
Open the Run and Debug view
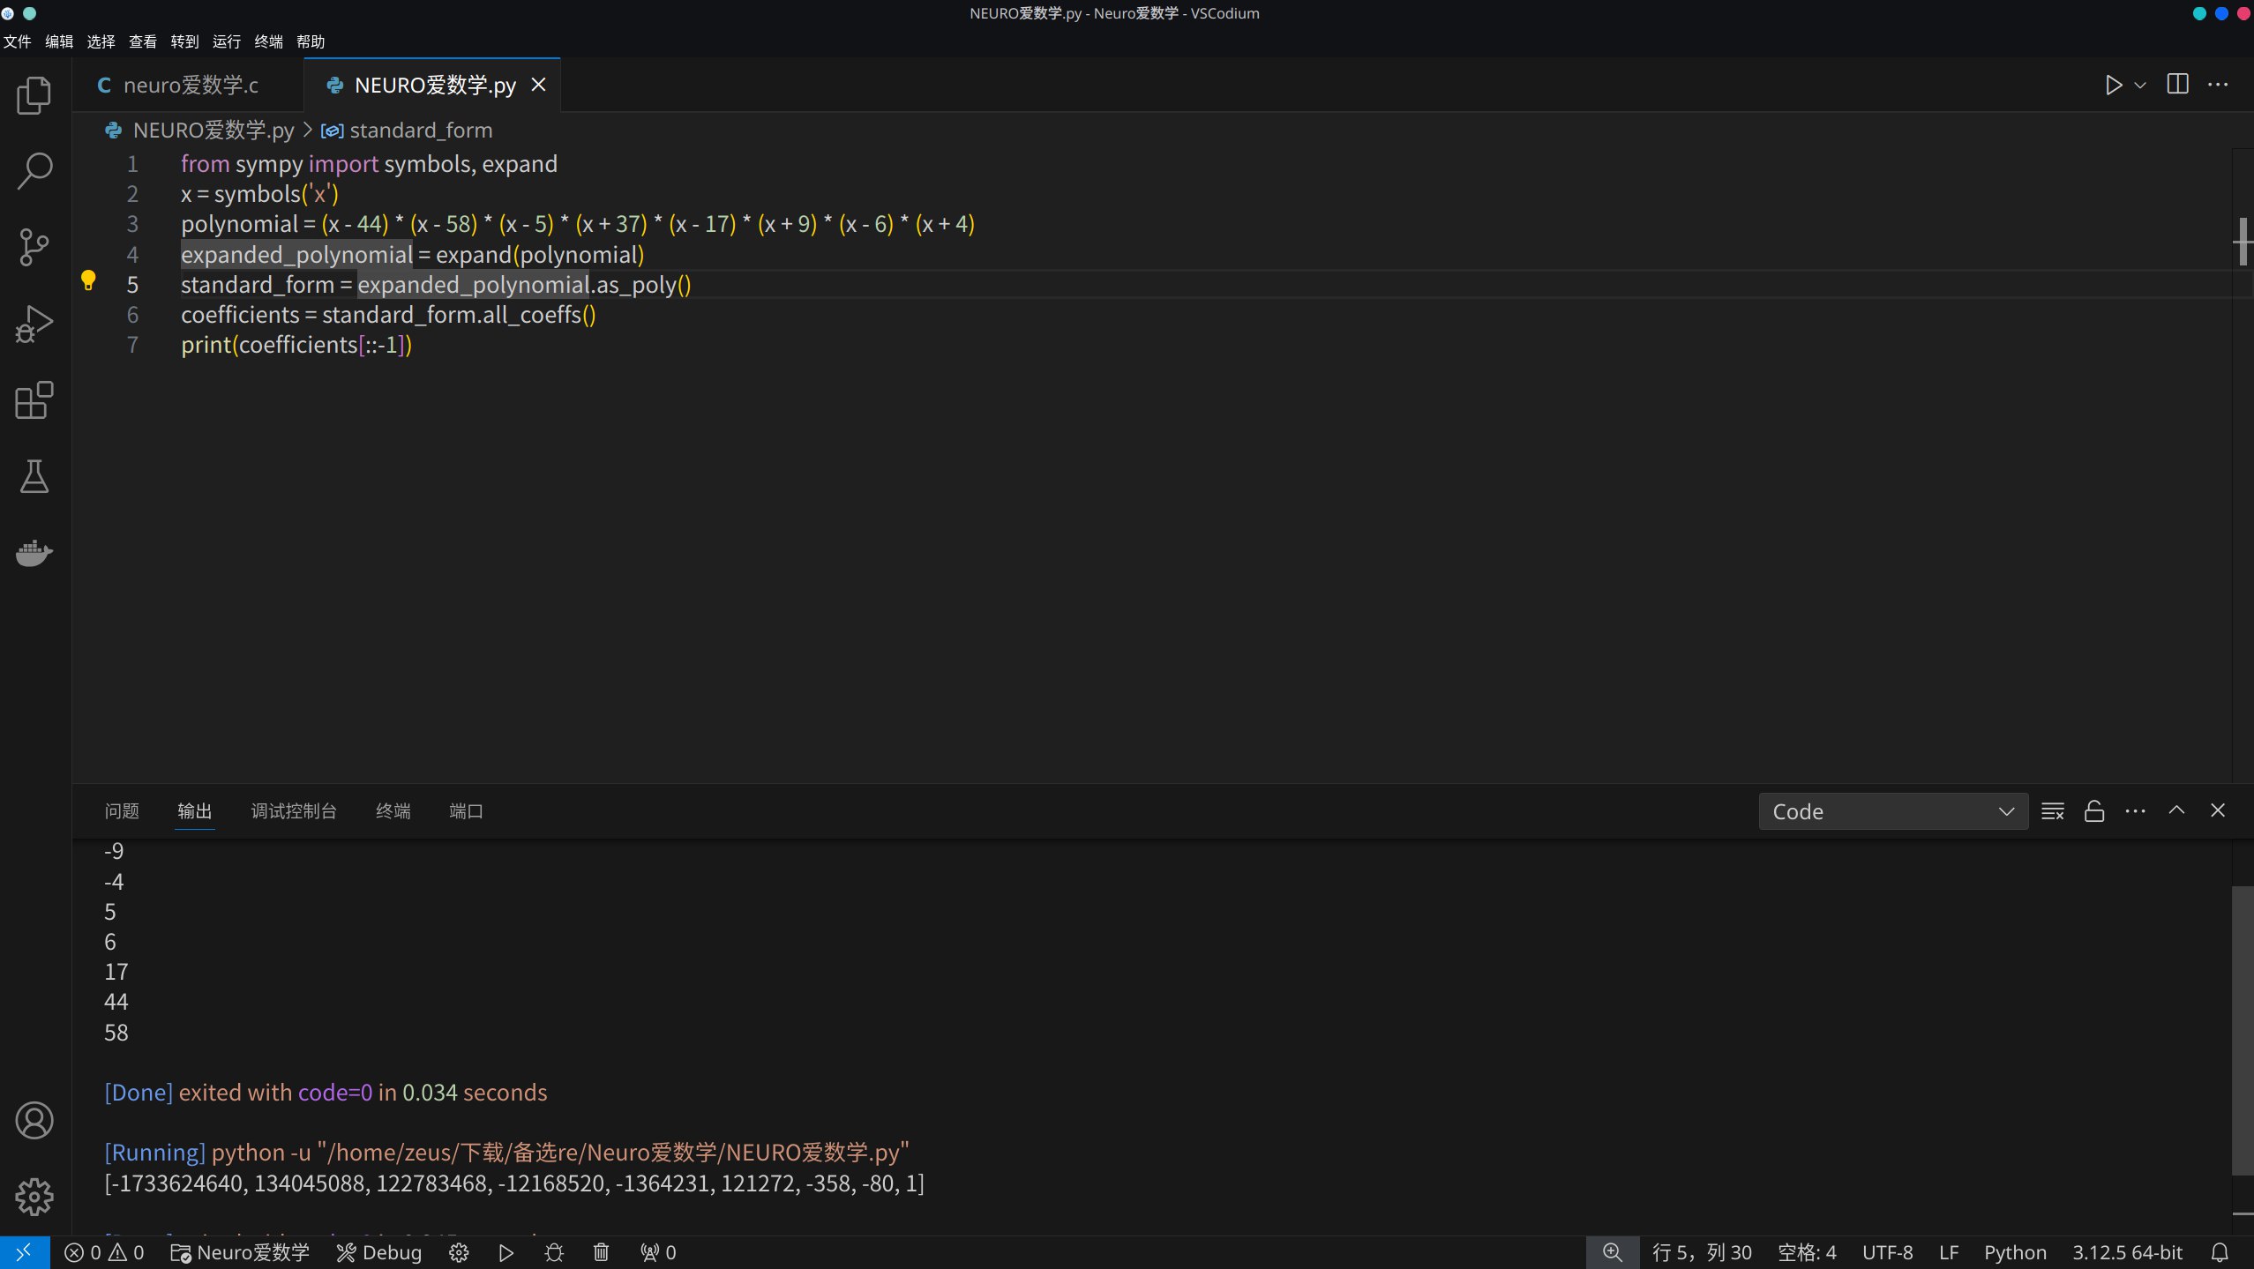coord(34,324)
